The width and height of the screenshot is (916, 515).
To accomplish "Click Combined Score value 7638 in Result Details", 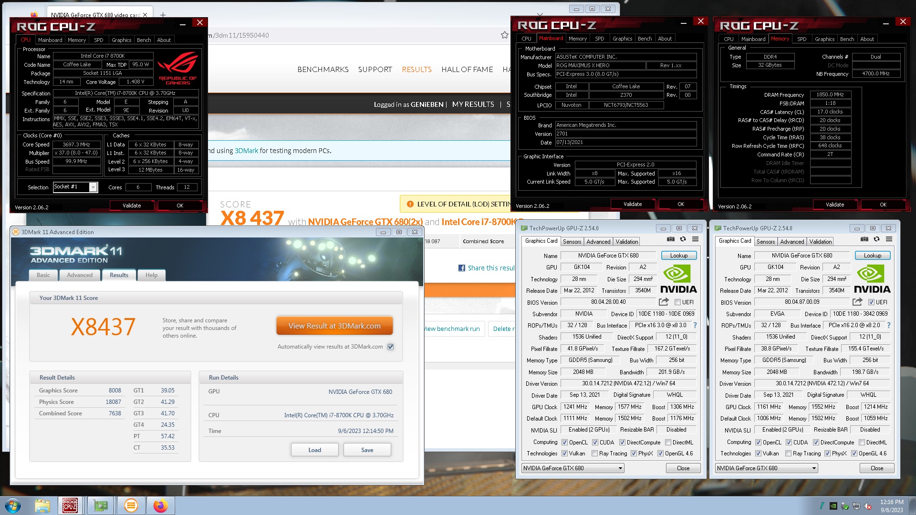I will click(115, 413).
